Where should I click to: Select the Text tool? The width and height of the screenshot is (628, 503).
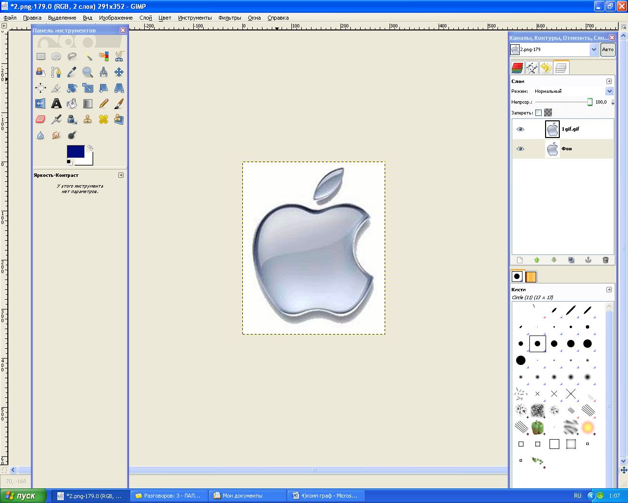click(x=56, y=104)
